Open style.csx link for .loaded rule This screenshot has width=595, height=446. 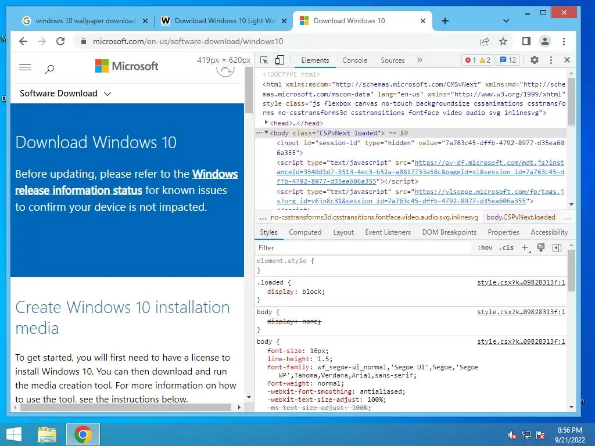521,282
